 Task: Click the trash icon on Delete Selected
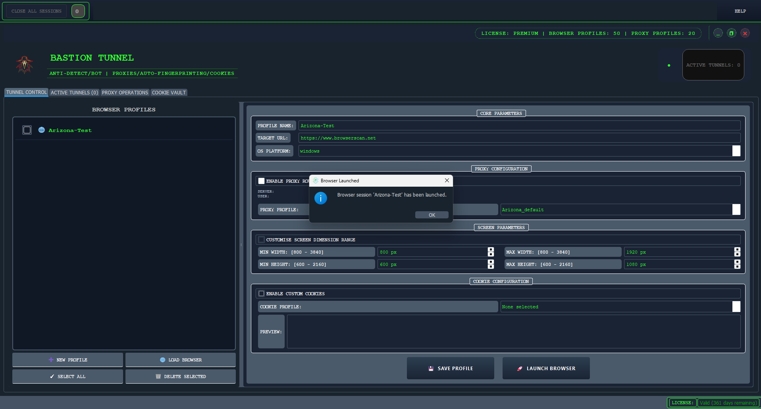point(158,377)
